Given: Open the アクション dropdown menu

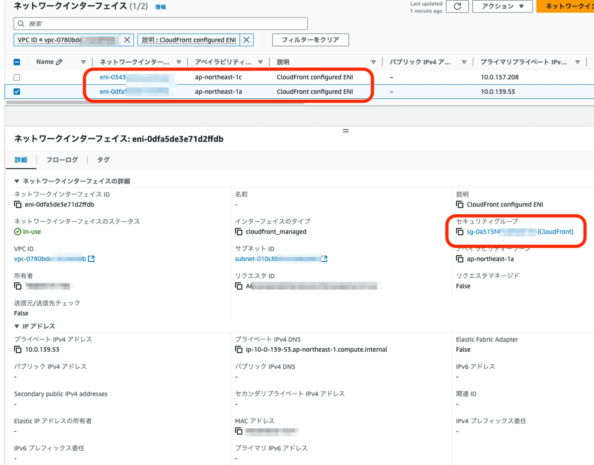Looking at the screenshot, I should pos(502,6).
